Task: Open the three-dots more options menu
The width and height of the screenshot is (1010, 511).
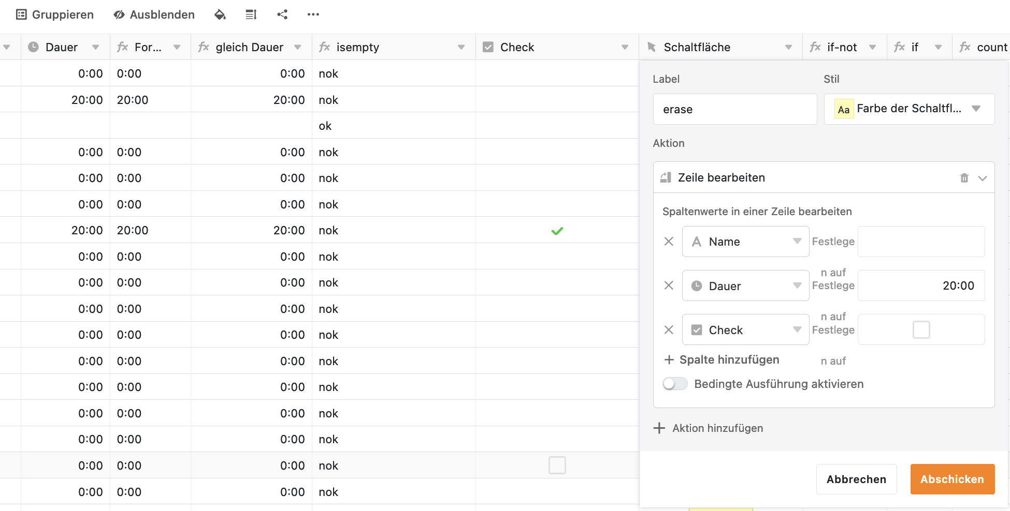Action: coord(313,14)
